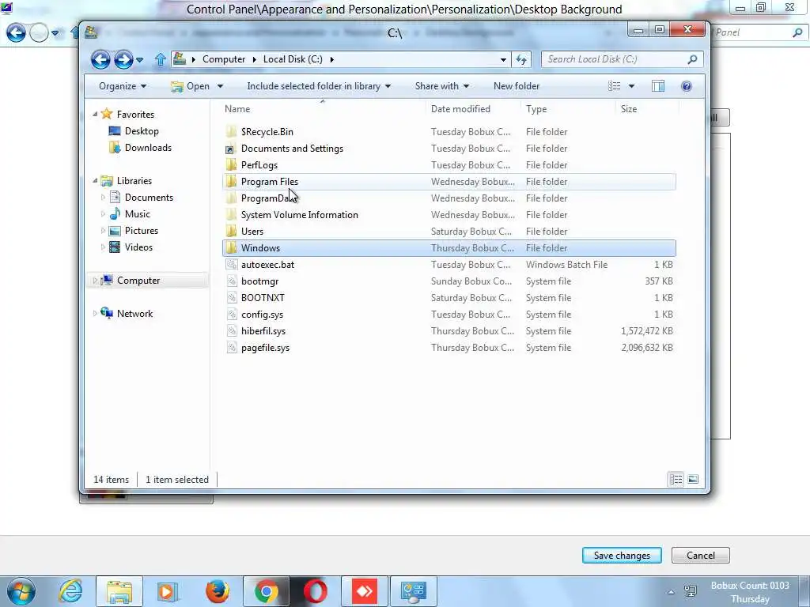The width and height of the screenshot is (810, 607).
Task: Go back in Control Panel window
Action: 16,33
